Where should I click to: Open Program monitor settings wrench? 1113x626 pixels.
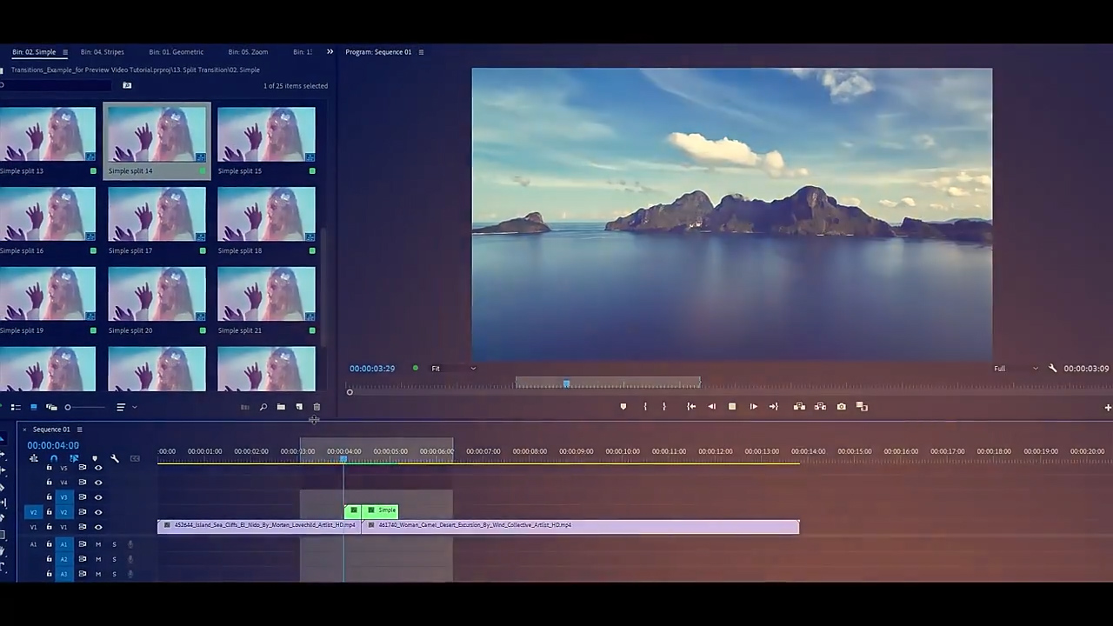tap(1052, 369)
